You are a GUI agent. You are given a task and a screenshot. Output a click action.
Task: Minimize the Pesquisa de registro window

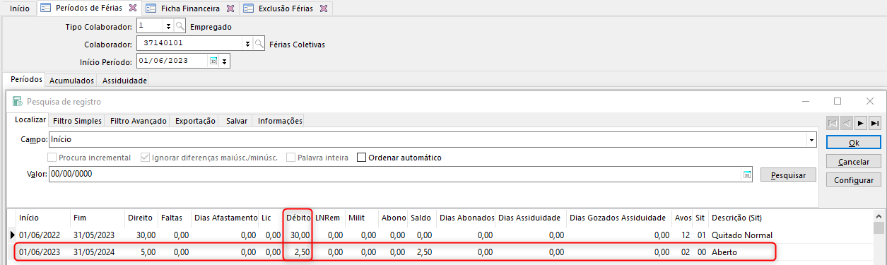(x=806, y=102)
